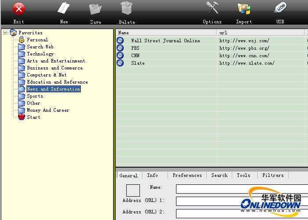The width and height of the screenshot is (308, 220).
Task: Click the http://www.pbs.org/ url cell
Action: click(244, 48)
